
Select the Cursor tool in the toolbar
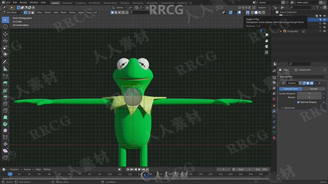pos(5,27)
